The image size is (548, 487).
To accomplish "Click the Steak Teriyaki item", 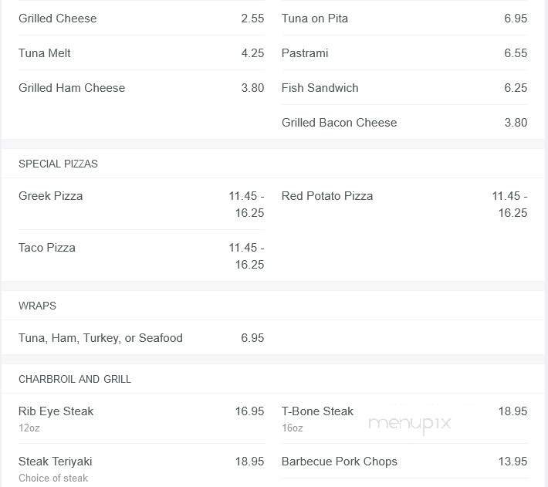I will 56,462.
